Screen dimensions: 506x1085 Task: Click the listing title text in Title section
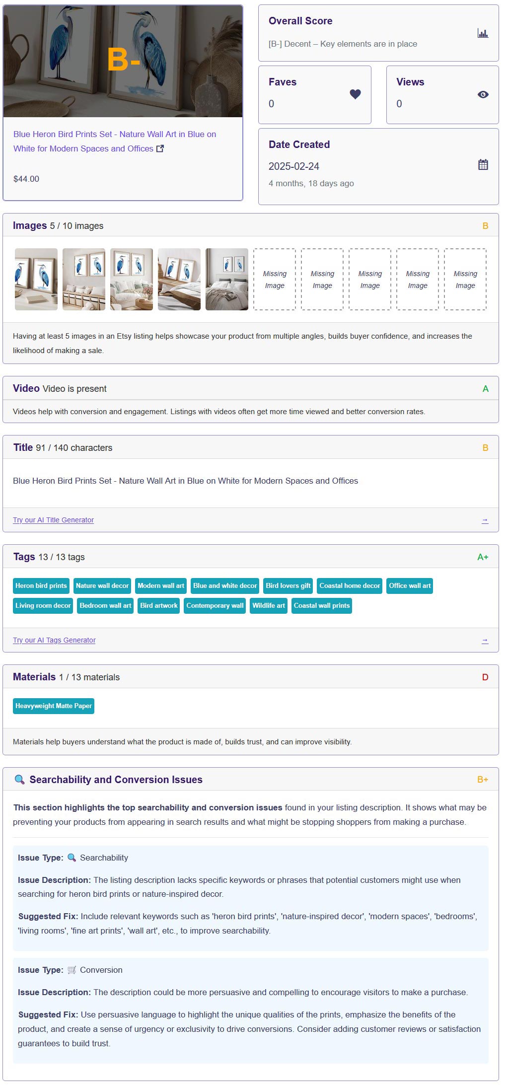point(185,481)
